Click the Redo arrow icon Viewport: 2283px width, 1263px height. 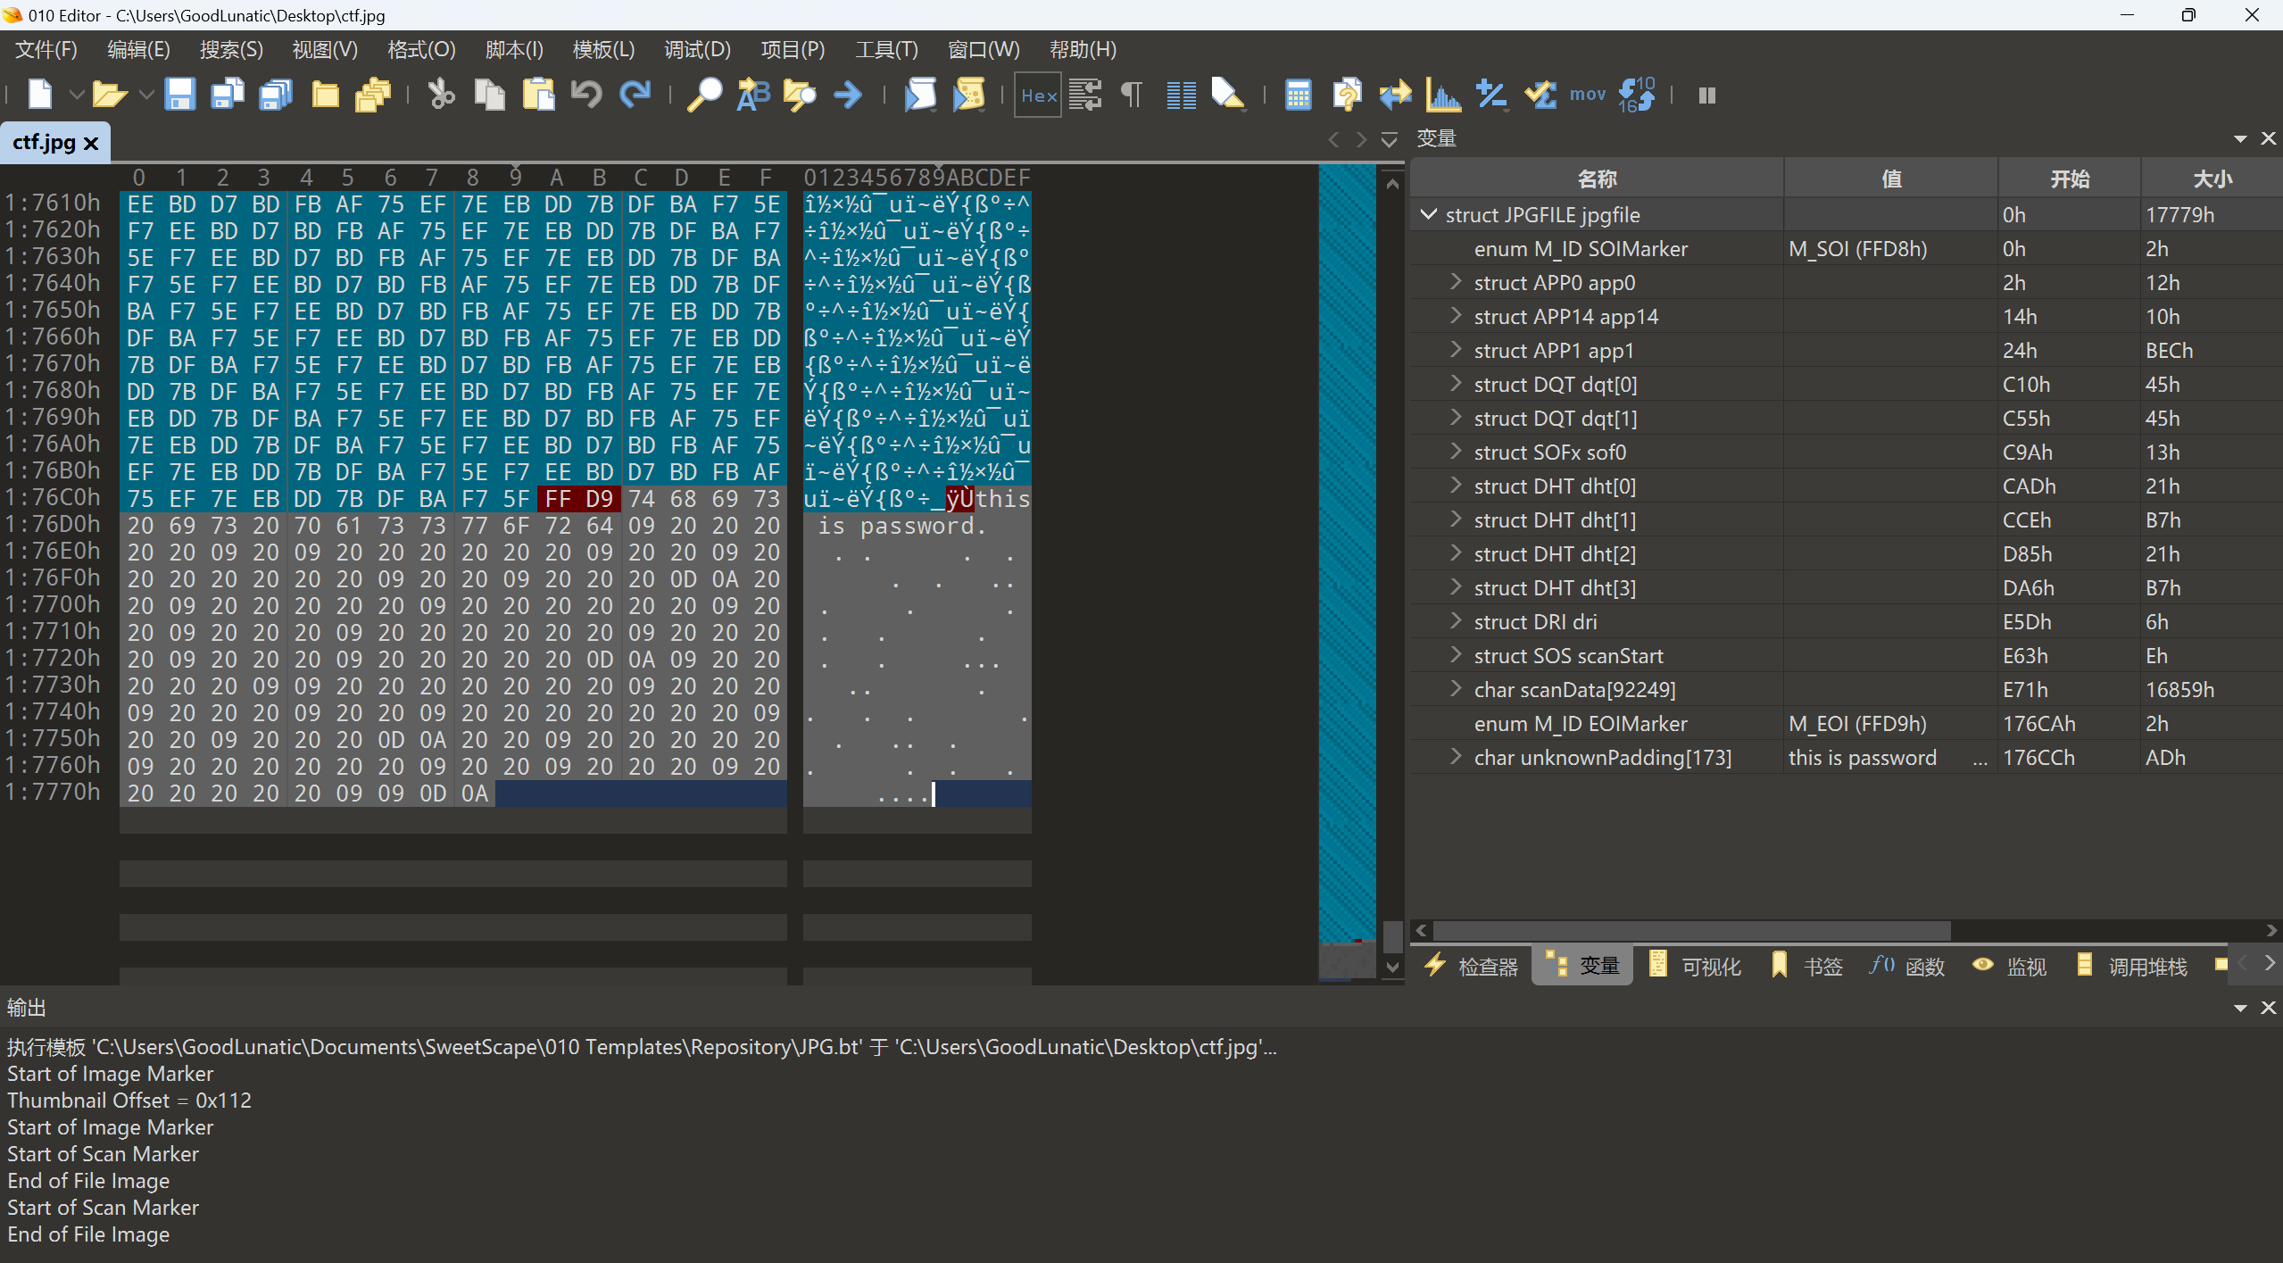pos(635,95)
